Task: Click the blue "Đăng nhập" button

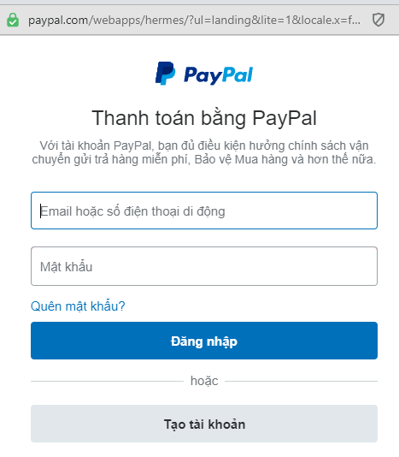Action: (204, 341)
